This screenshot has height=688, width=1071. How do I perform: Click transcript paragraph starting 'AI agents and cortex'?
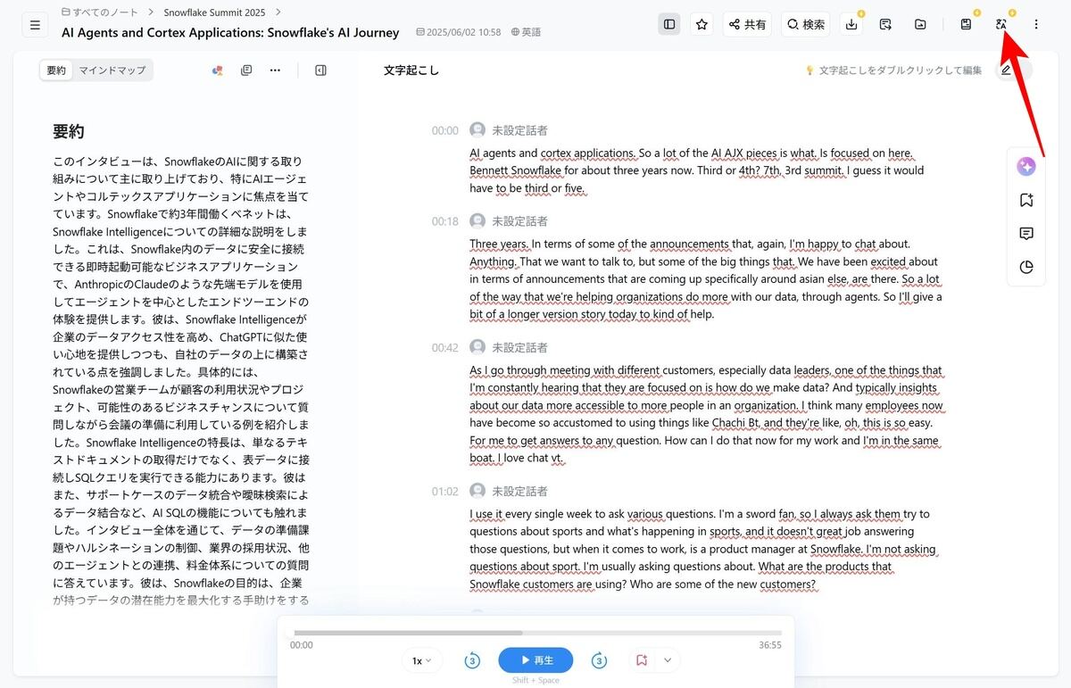[x=698, y=170]
